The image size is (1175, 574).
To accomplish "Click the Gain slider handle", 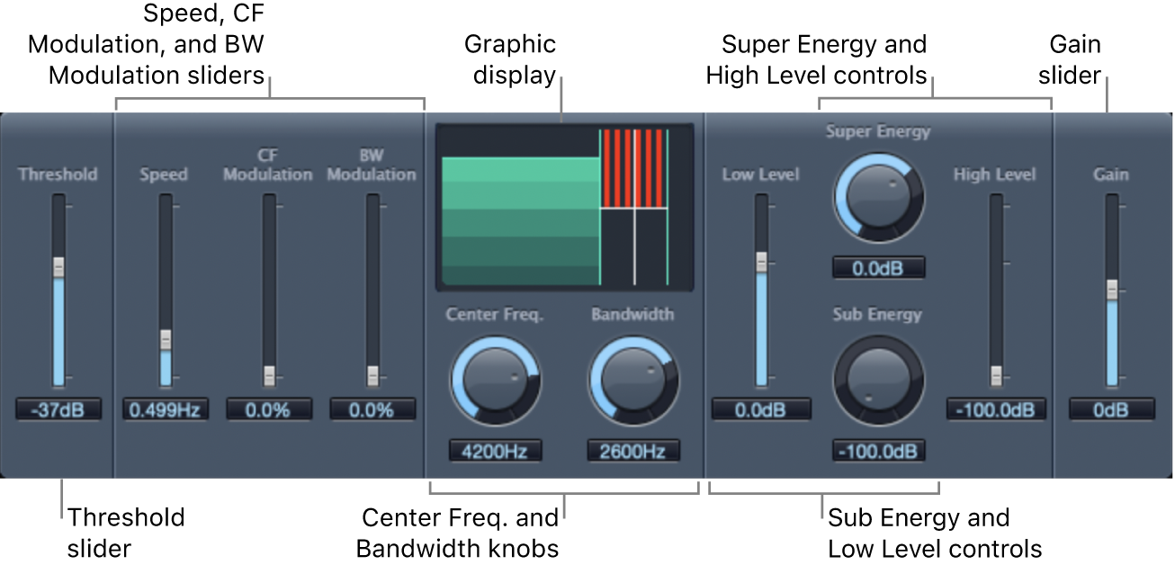I will pyautogui.click(x=1111, y=290).
